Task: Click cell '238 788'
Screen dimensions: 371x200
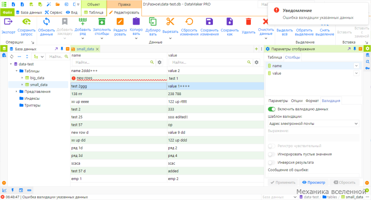Action: pos(215,94)
